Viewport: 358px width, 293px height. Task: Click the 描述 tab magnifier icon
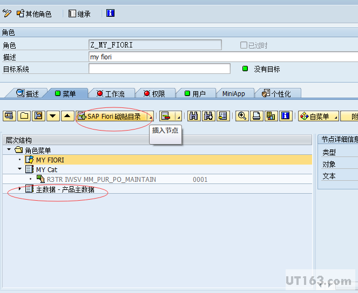[21, 93]
